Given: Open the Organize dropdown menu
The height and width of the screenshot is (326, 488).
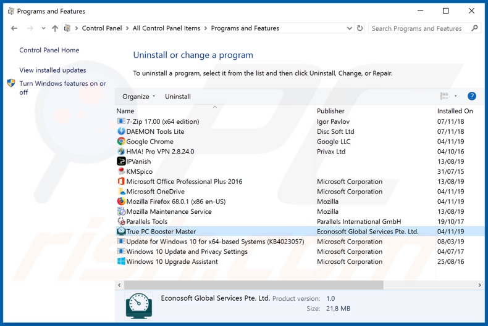Looking at the screenshot, I should (x=138, y=97).
